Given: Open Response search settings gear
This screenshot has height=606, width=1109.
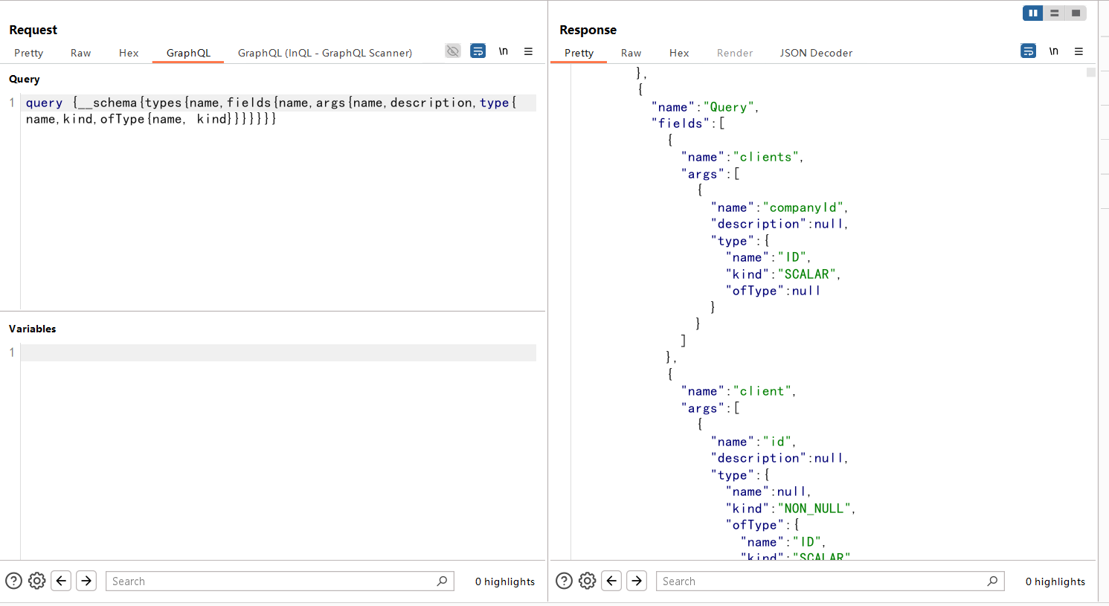Looking at the screenshot, I should 588,581.
